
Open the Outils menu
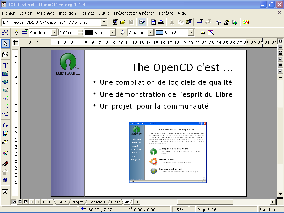tap(104, 13)
